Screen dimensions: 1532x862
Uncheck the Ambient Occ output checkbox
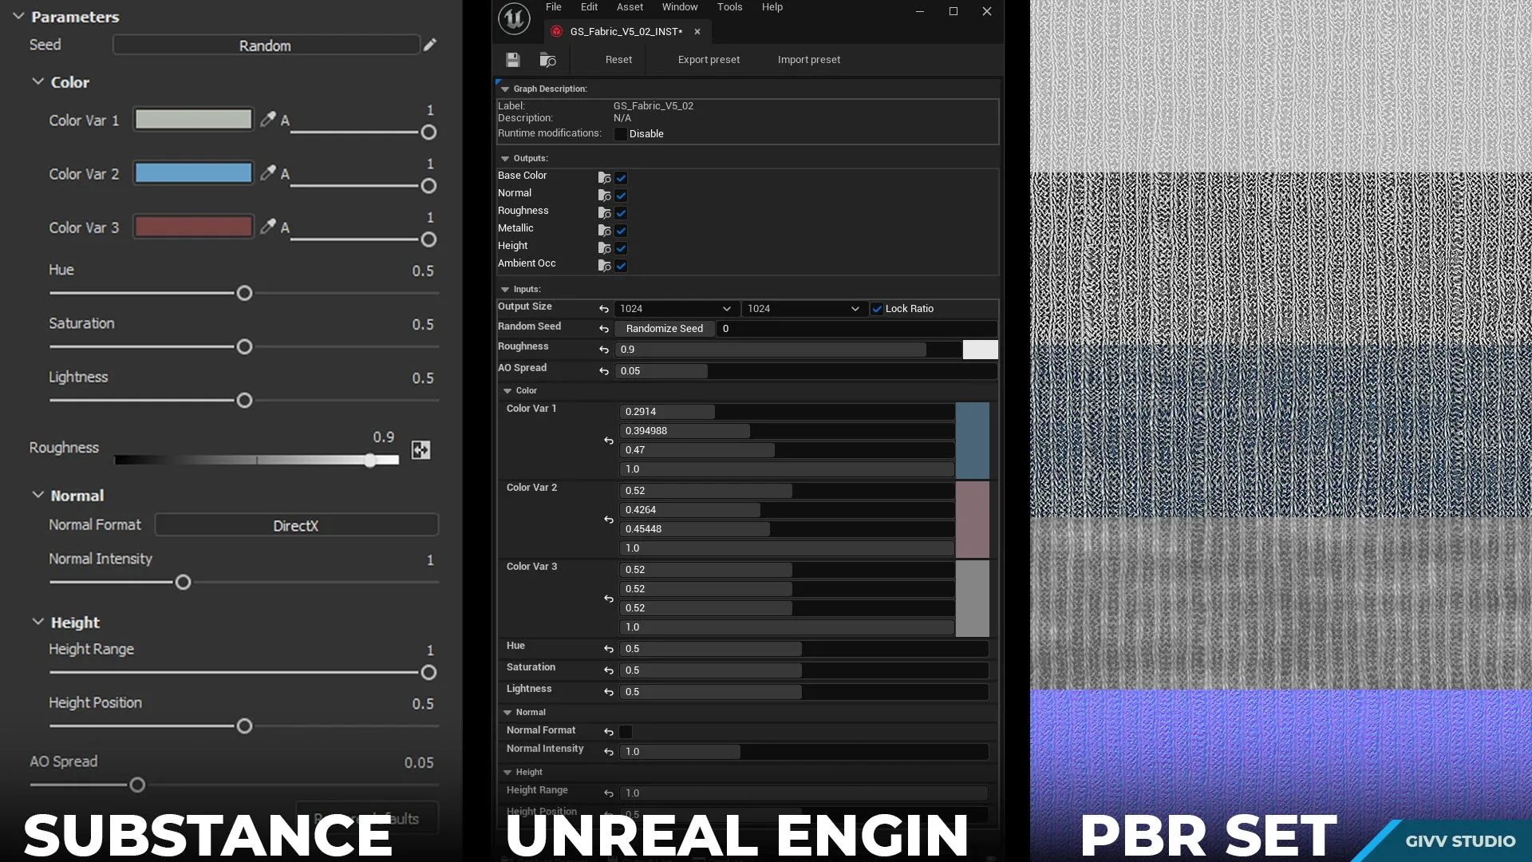tap(621, 266)
